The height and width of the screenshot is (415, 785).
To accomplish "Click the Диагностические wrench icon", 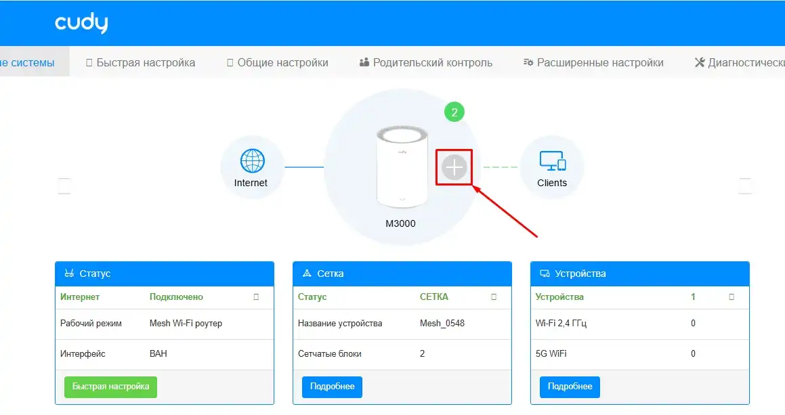I will point(700,62).
